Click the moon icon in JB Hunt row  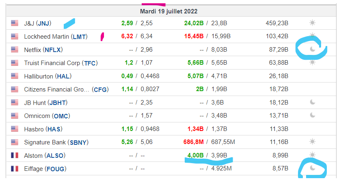pos(313,102)
